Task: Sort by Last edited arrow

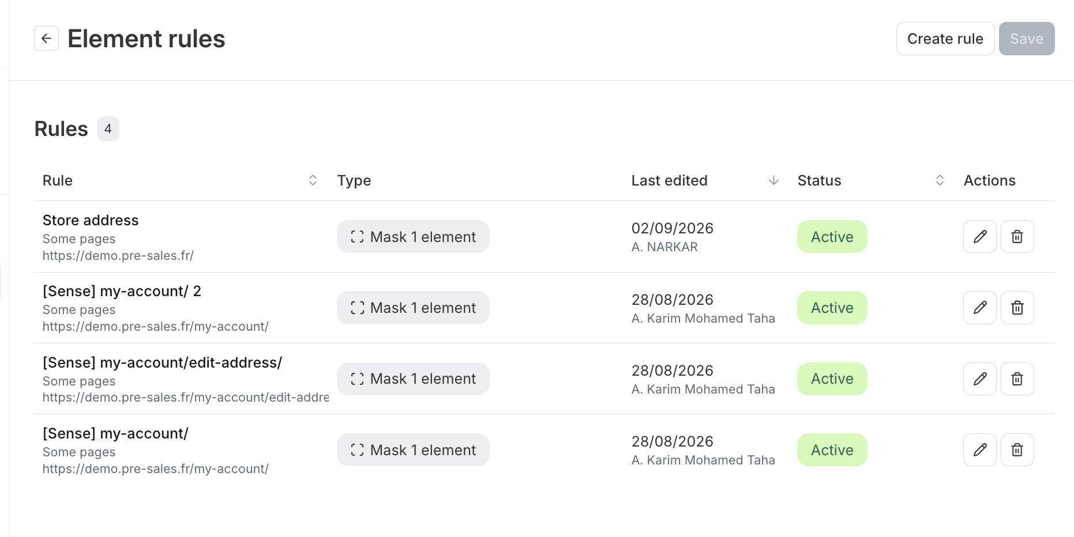Action: pos(773,180)
